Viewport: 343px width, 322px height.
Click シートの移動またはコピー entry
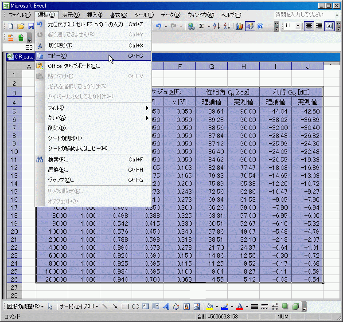78,148
